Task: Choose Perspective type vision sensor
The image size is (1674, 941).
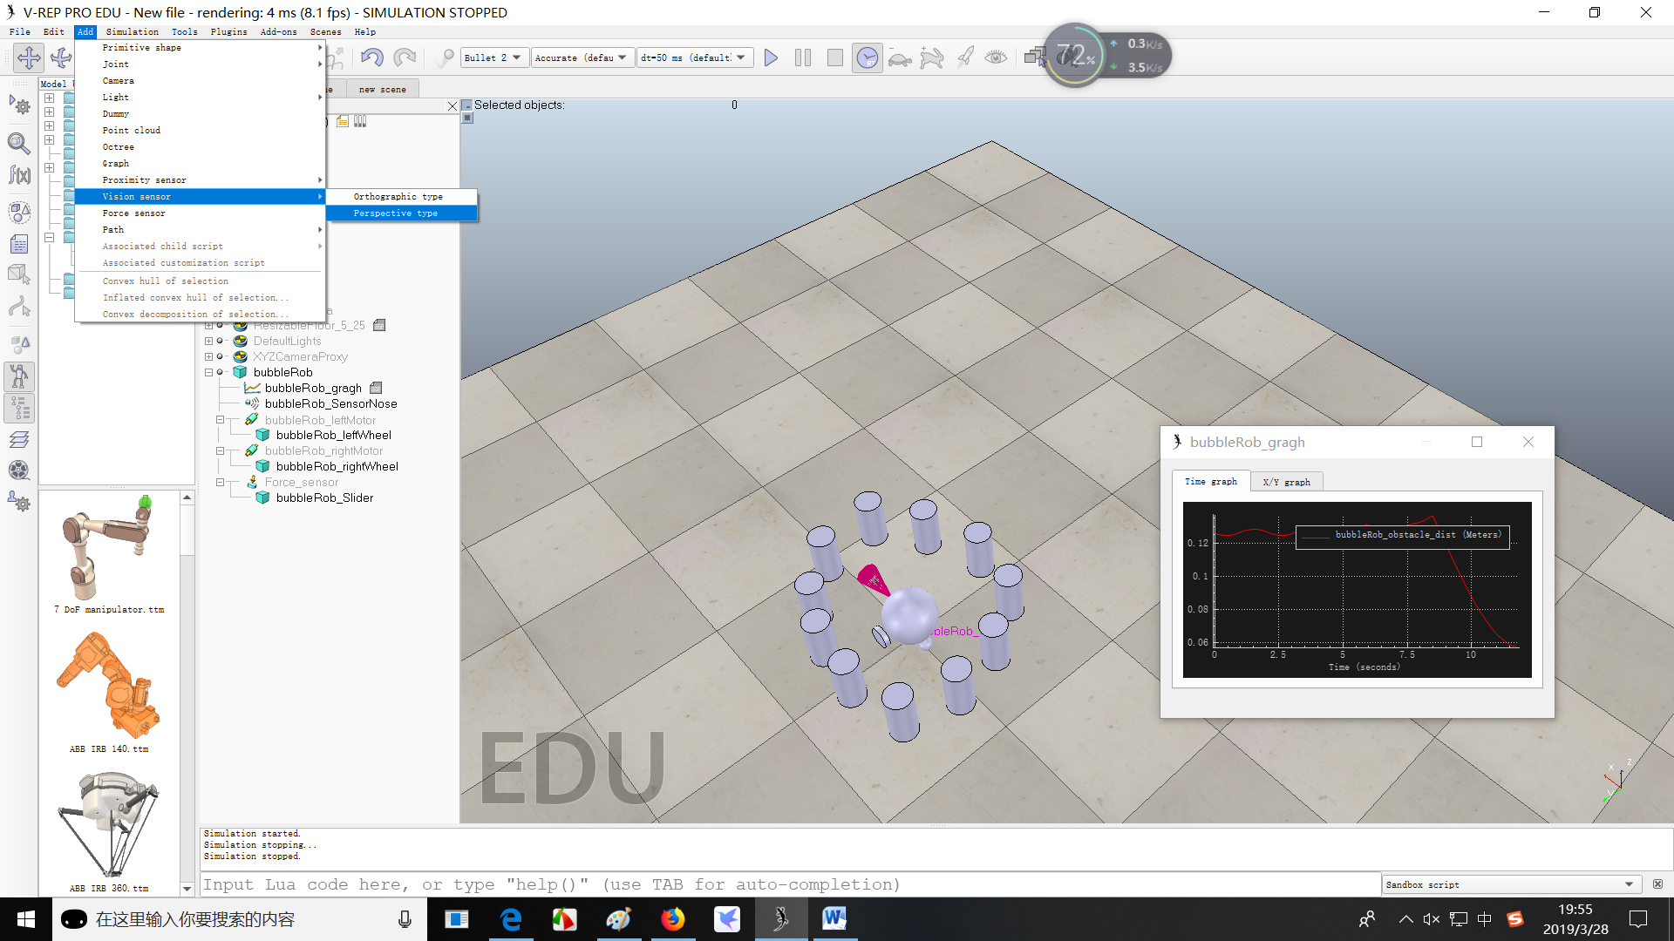Action: click(396, 213)
